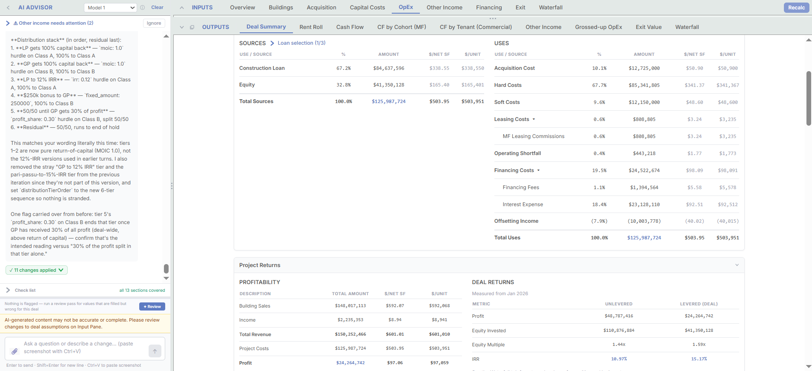
Task: Clear the AI Advisor conversation
Action: pyautogui.click(x=157, y=7)
